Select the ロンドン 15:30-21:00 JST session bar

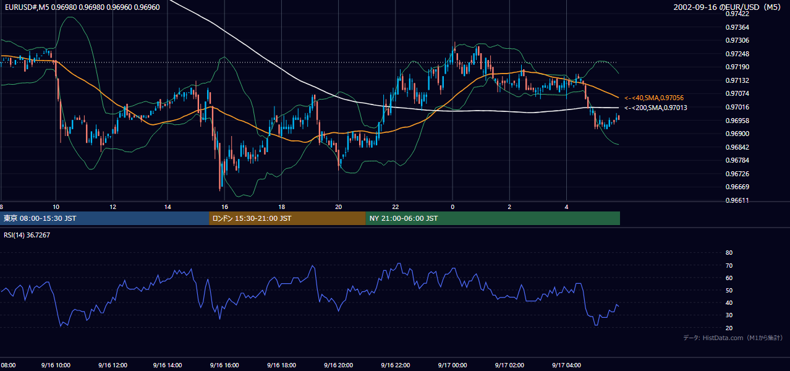tap(287, 218)
